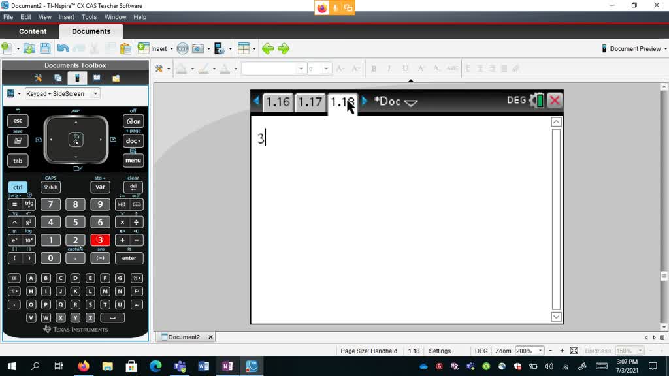
Task: Expand the page layout dropdown arrow
Action: (254, 49)
